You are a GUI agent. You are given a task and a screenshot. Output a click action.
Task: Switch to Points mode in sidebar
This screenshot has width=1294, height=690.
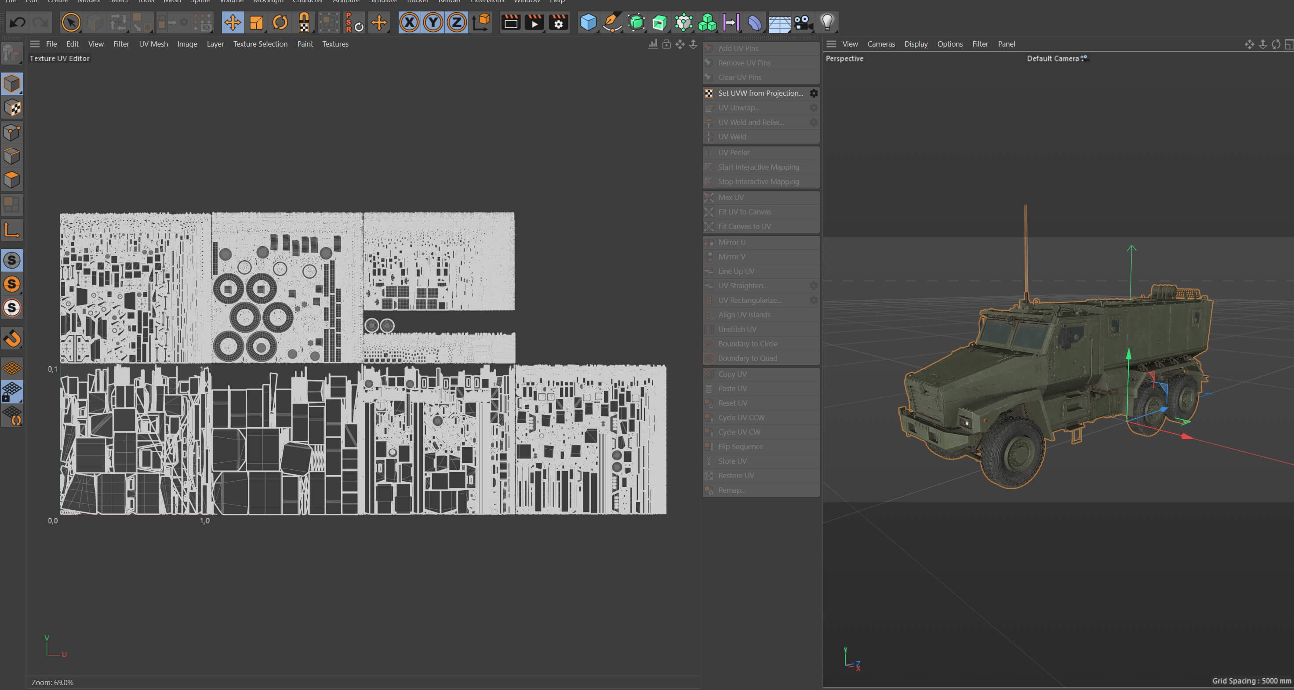(12, 133)
